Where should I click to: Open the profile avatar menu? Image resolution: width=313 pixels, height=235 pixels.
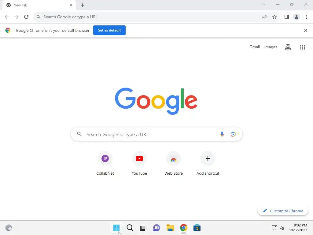(x=296, y=17)
